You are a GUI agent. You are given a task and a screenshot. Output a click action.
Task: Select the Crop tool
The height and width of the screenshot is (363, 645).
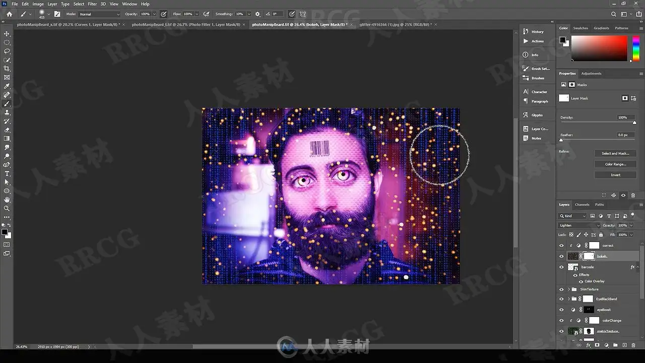click(x=7, y=69)
